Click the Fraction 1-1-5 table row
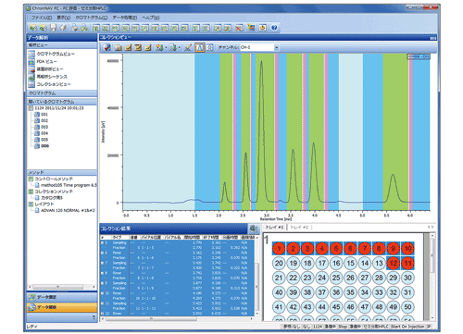 click(x=177, y=248)
